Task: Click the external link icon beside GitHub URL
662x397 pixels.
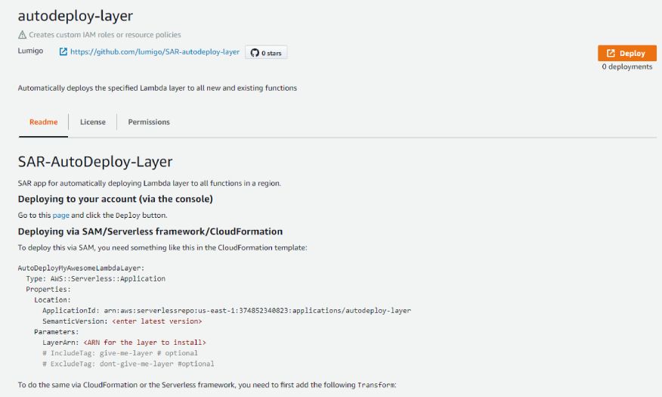Action: pos(63,52)
